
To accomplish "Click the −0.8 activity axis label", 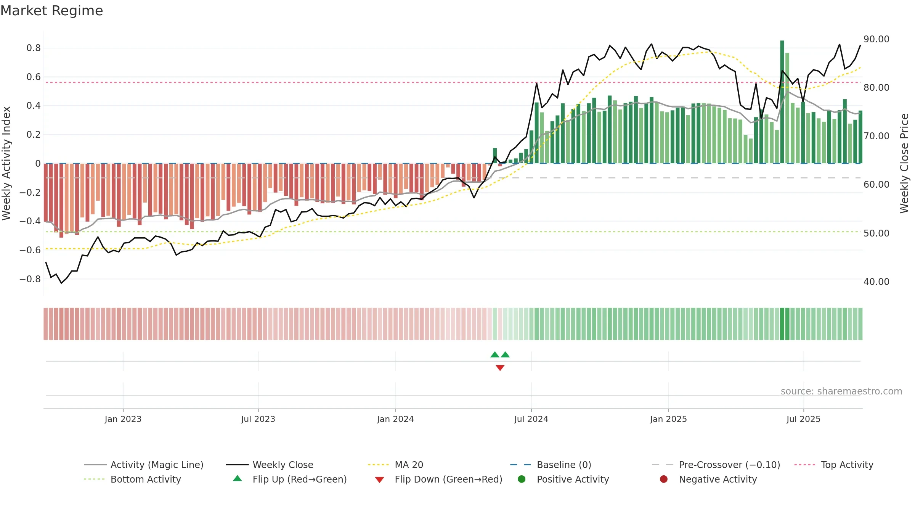I will click(x=30, y=279).
